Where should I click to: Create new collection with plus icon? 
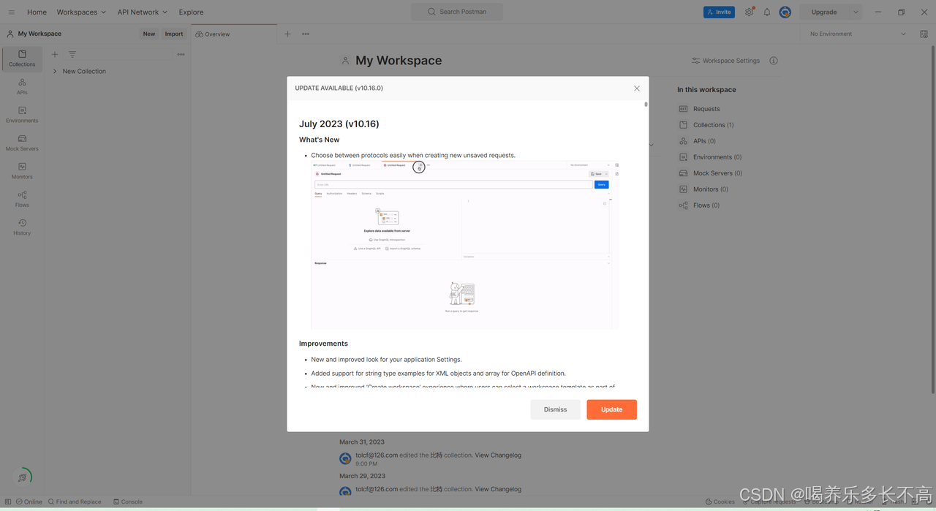55,55
